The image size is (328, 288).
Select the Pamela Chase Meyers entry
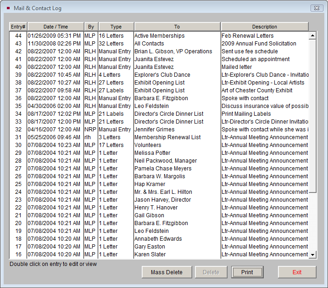point(159,169)
